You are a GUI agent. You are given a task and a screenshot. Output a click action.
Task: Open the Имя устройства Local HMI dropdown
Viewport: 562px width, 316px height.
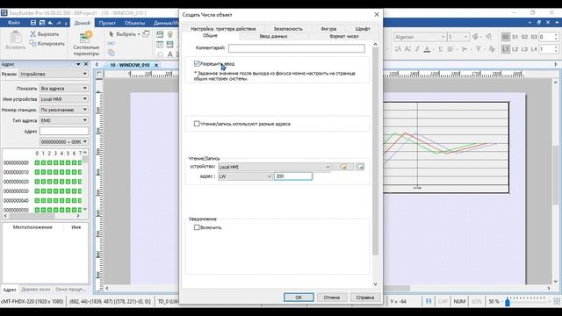point(64,99)
